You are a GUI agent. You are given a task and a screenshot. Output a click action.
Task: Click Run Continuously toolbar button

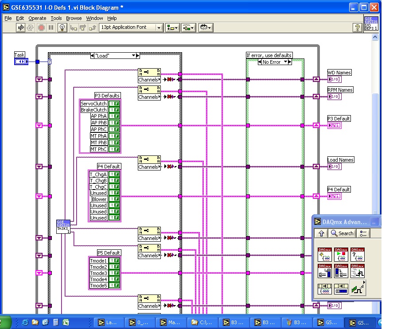30,27
